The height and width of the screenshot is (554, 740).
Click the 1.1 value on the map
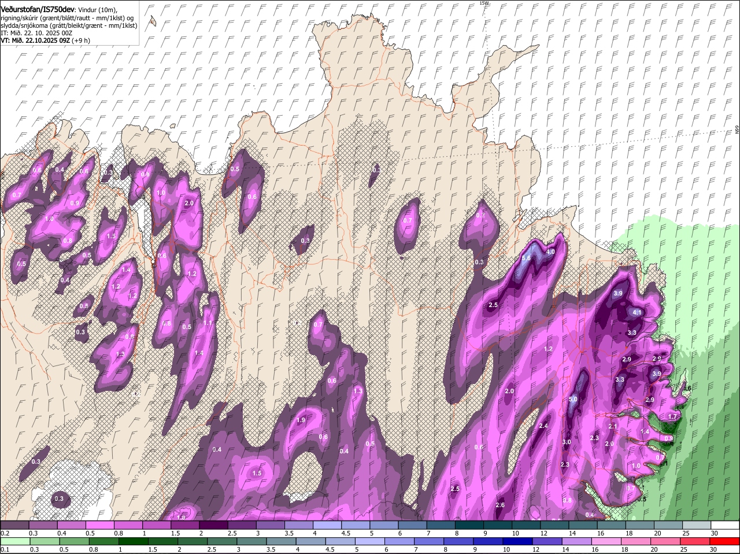point(208,323)
